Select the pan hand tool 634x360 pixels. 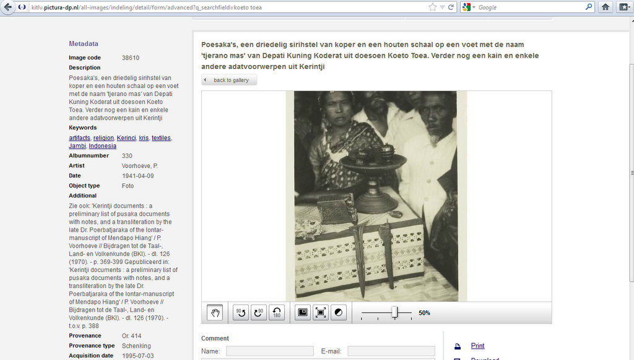[215, 313]
